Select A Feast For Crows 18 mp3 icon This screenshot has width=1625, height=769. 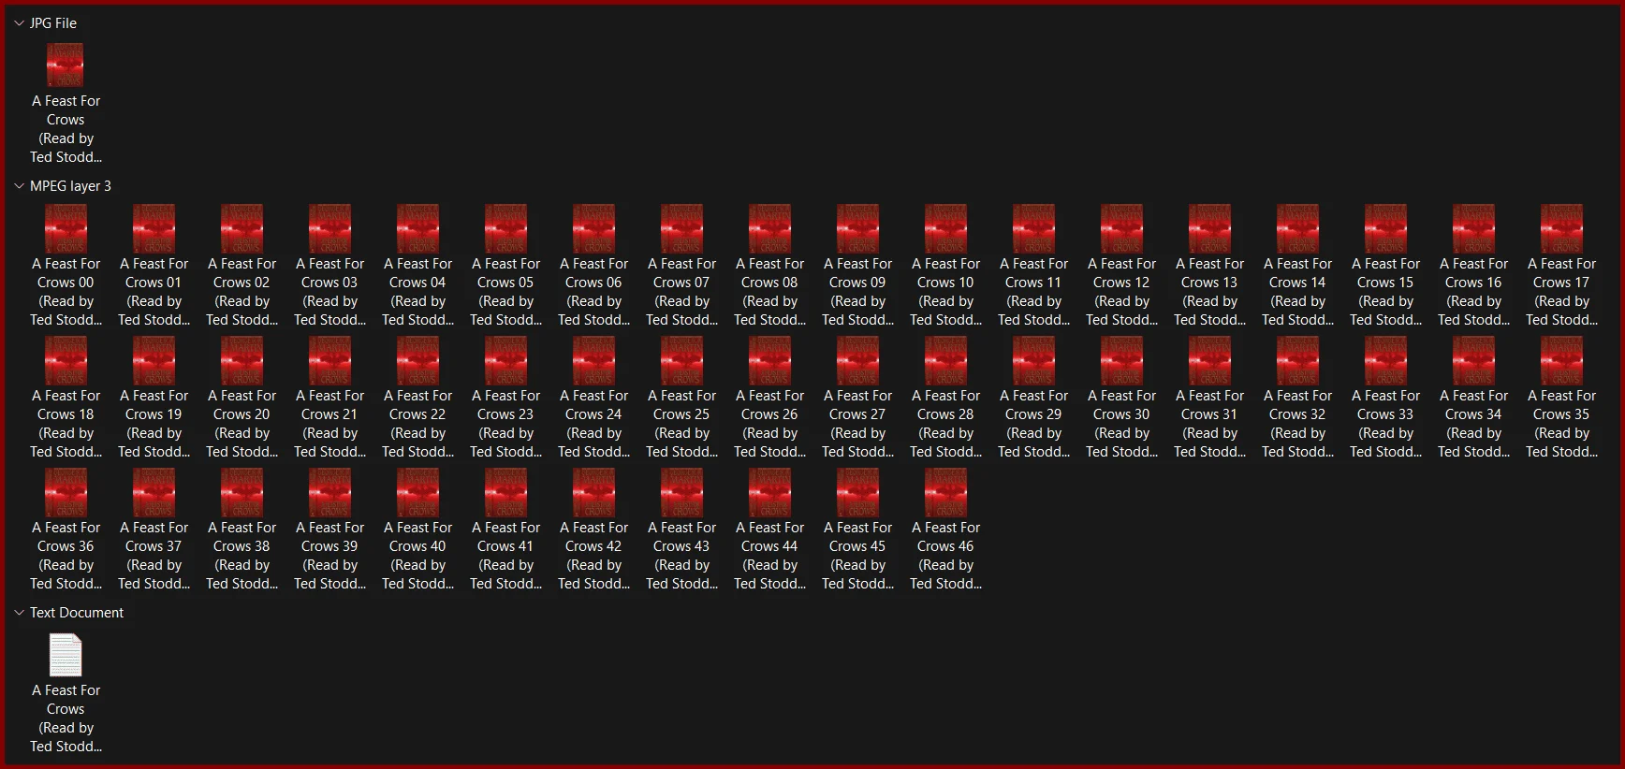pyautogui.click(x=66, y=360)
